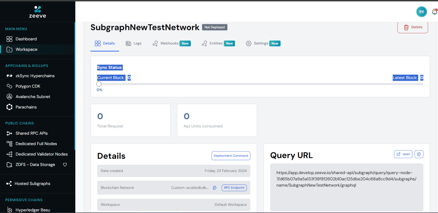Click the Not Deployed status badge
Viewport: 438px width, 213px height.
(215, 27)
